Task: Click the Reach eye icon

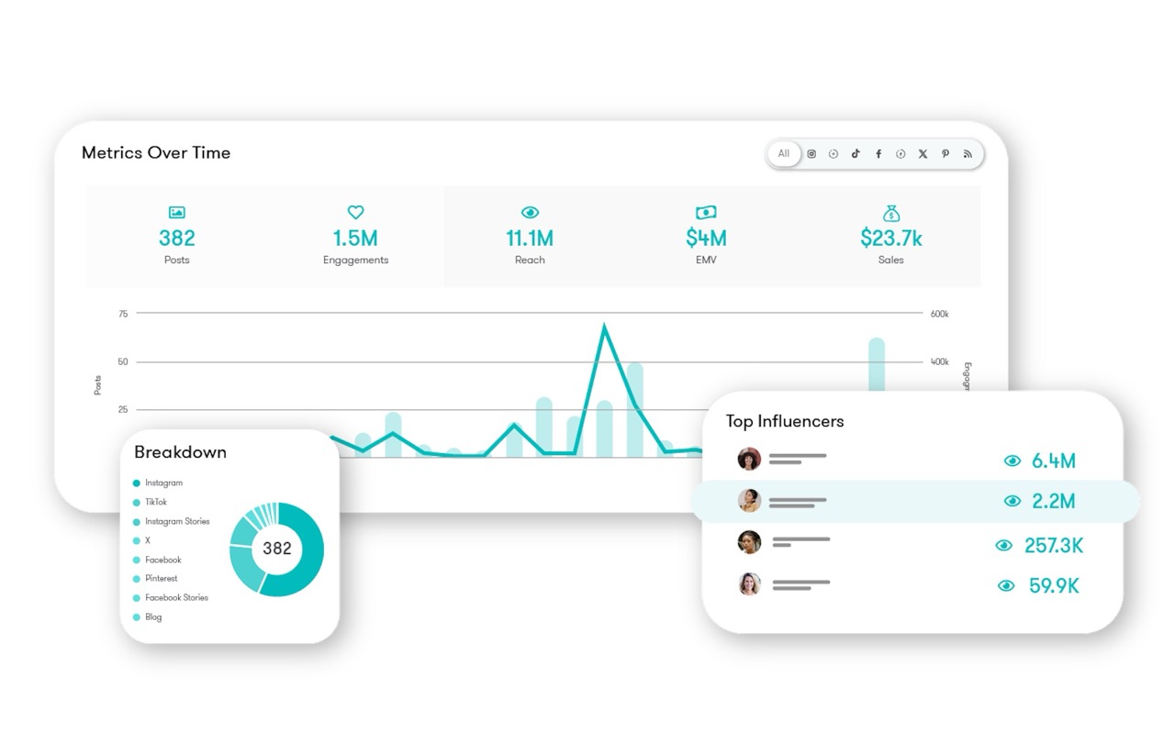Action: tap(530, 212)
